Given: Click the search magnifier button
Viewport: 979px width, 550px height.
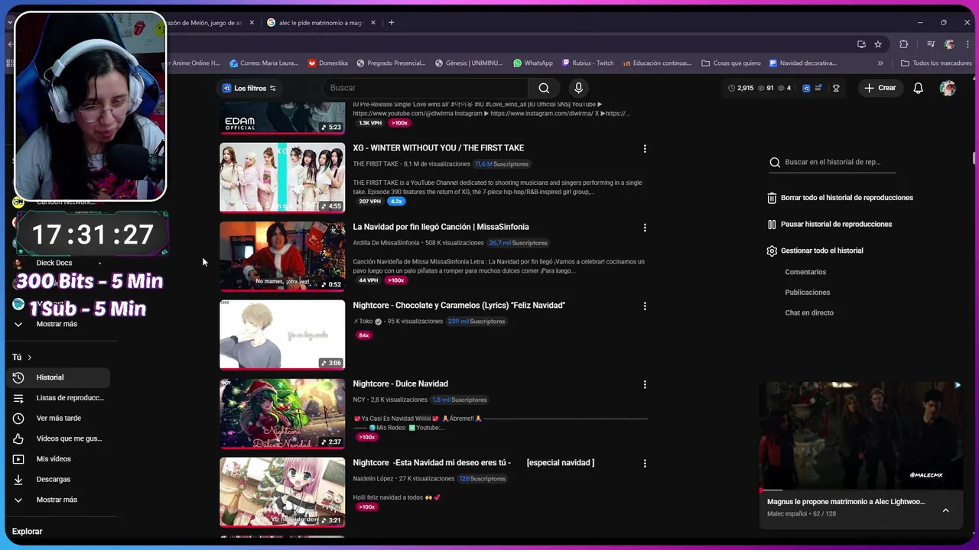Looking at the screenshot, I should pyautogui.click(x=544, y=88).
